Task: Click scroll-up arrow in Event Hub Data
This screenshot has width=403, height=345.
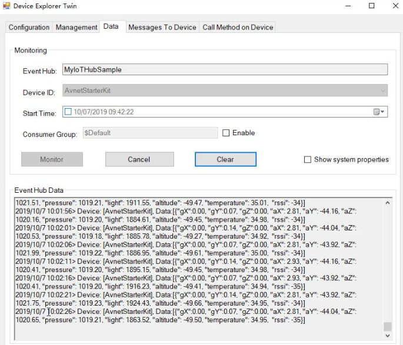Action: tap(388, 203)
